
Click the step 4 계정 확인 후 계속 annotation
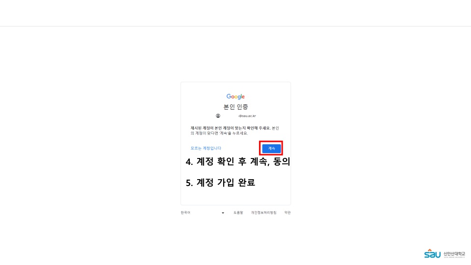pyautogui.click(x=238, y=161)
